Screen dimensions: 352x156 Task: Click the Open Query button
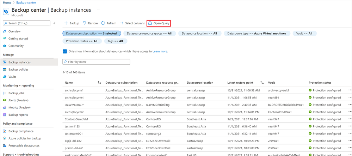pyautogui.click(x=159, y=23)
